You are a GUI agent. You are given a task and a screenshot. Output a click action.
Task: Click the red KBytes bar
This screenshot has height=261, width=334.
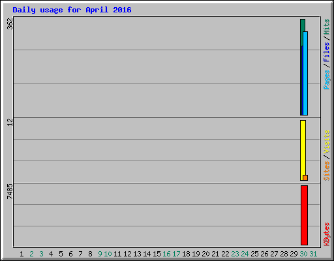coord(304,215)
